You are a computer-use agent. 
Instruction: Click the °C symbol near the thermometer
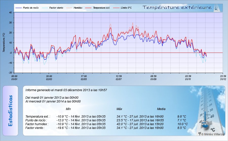(x=213, y=129)
